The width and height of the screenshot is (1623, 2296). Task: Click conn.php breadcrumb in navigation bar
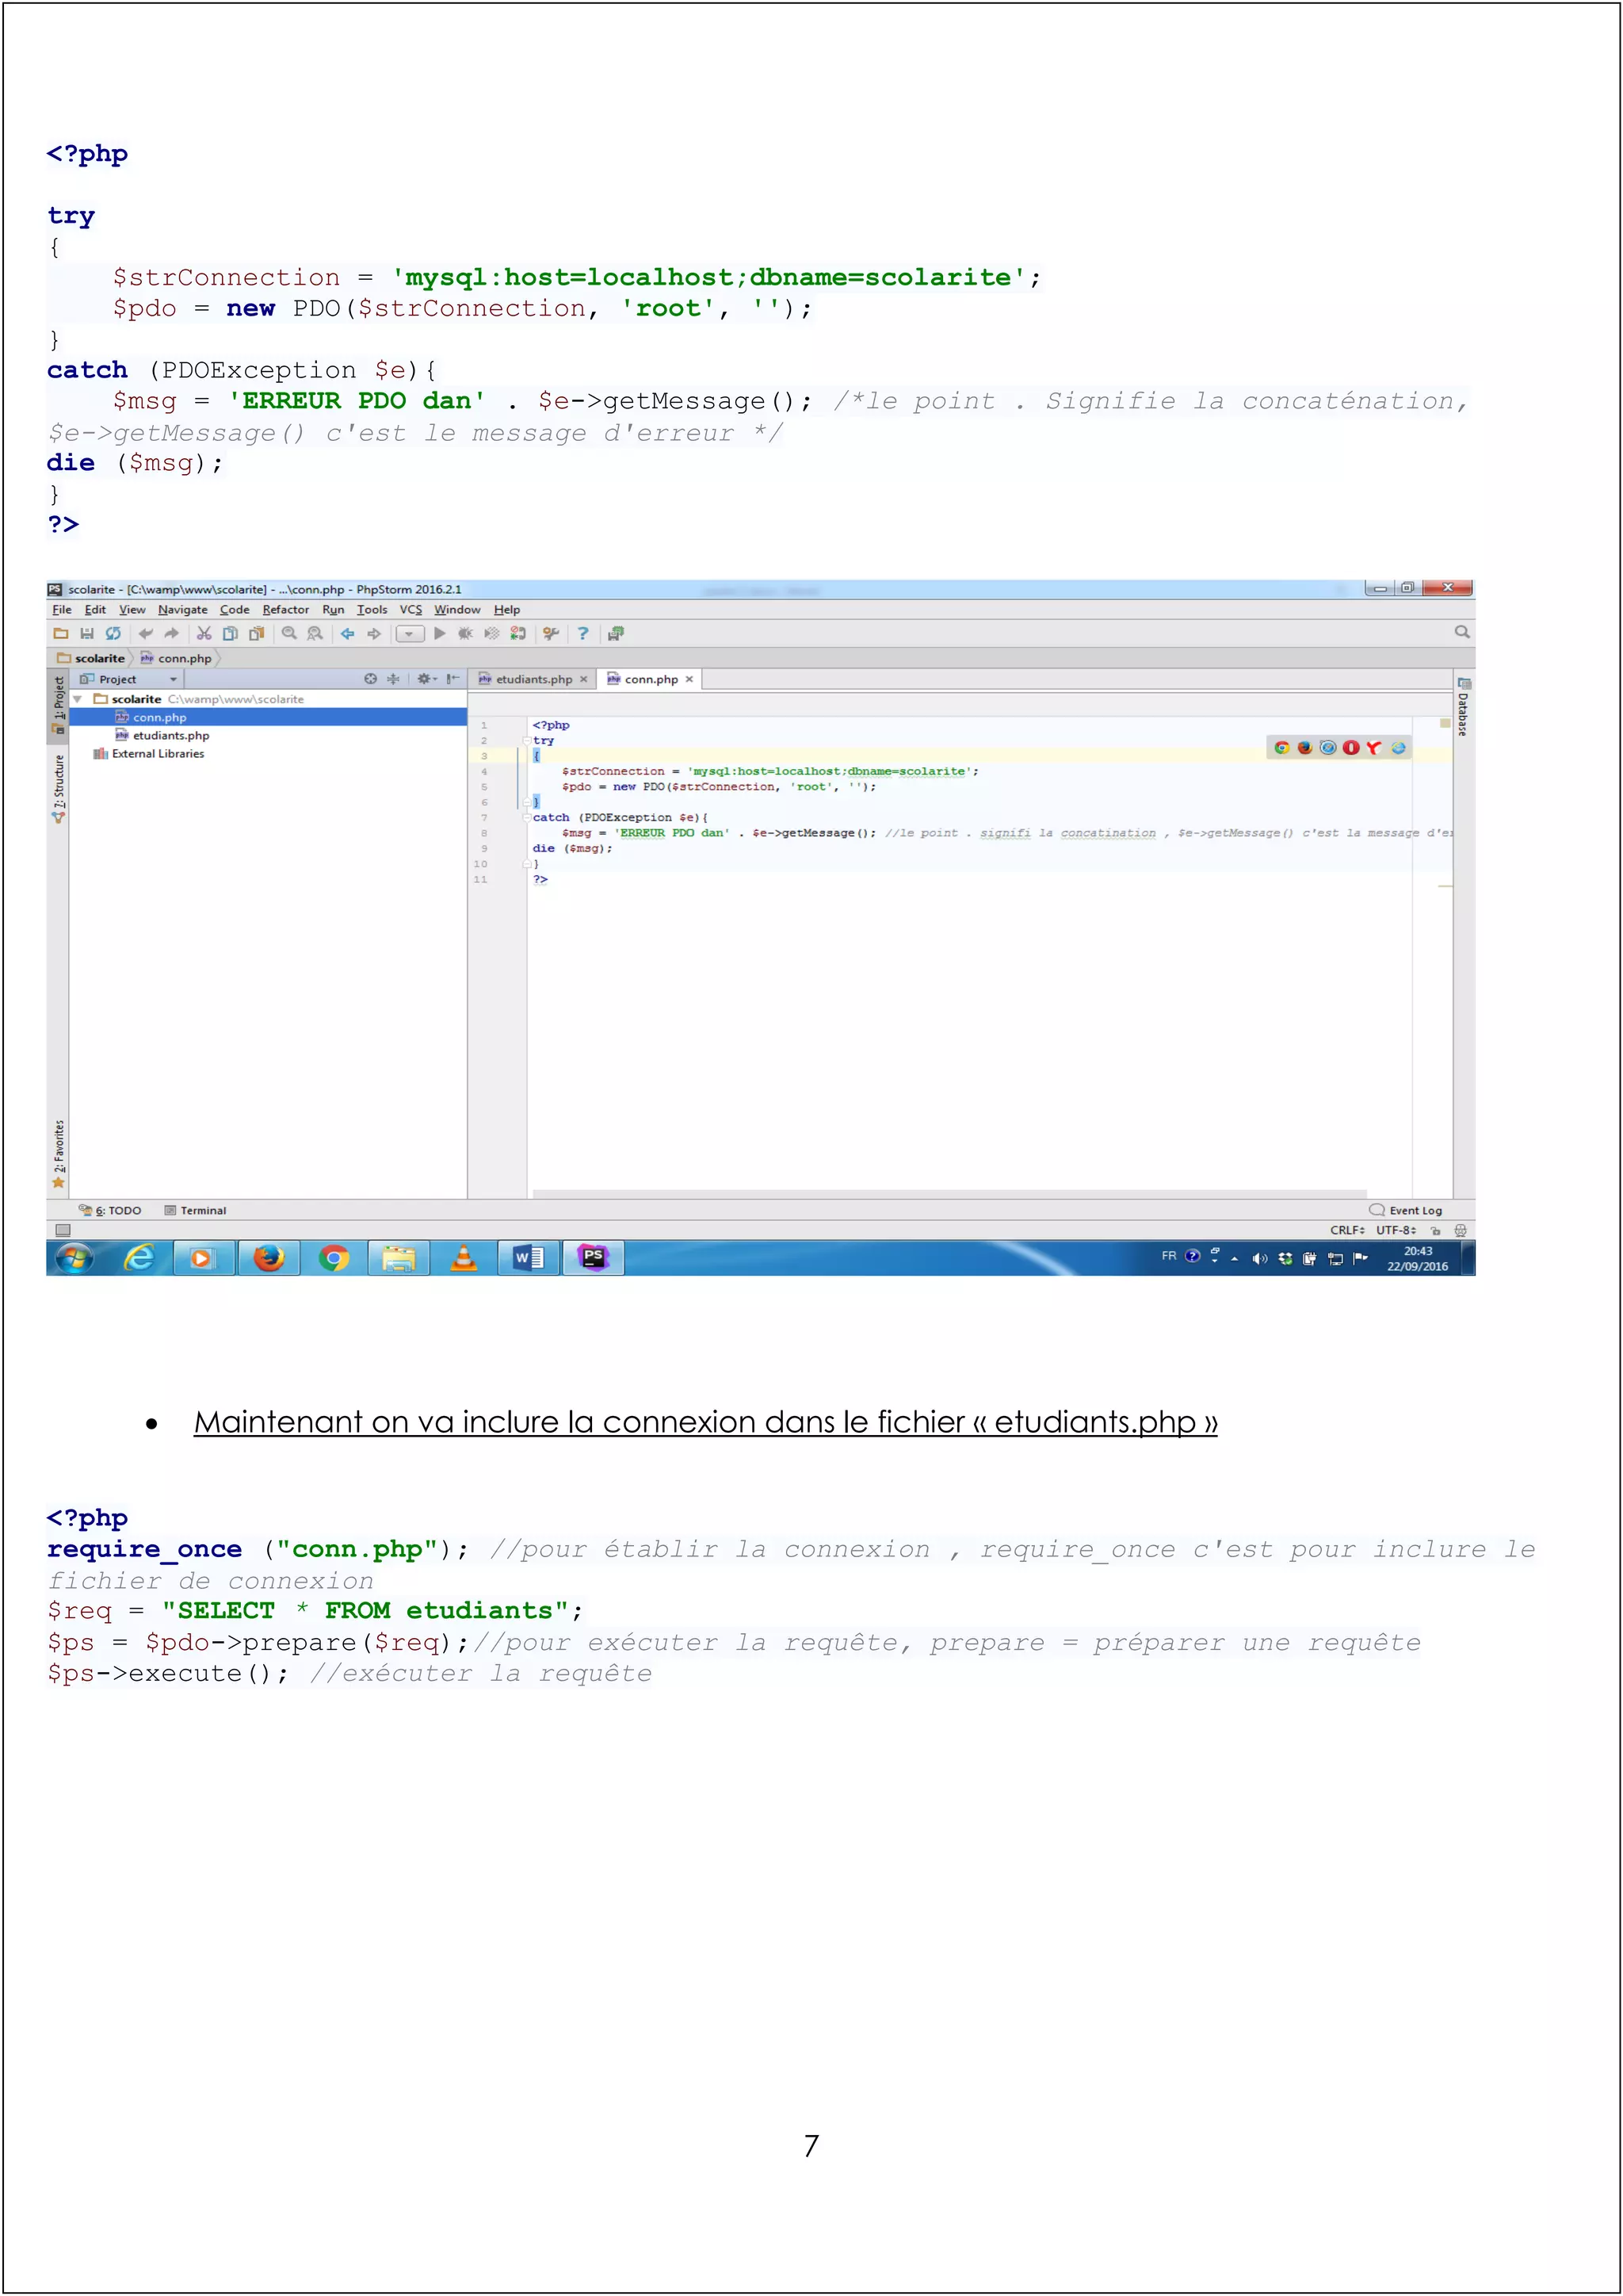(x=176, y=658)
